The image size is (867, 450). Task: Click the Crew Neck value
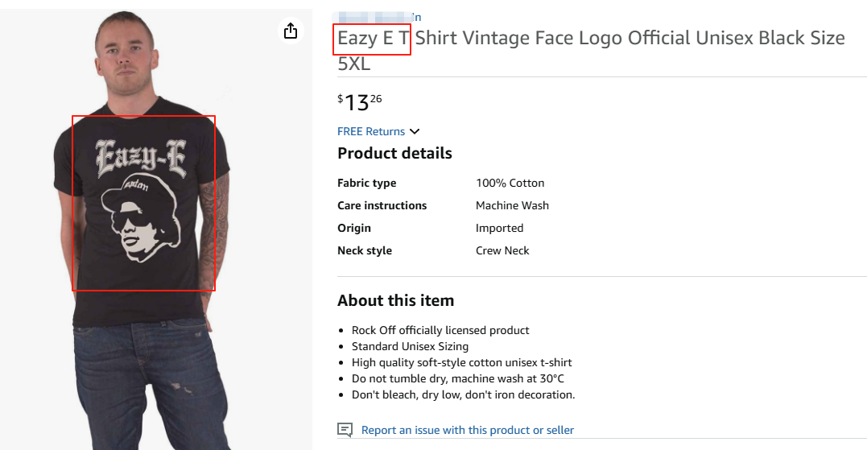pyautogui.click(x=502, y=250)
